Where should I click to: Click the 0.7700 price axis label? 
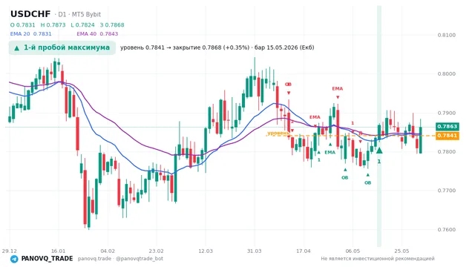(447, 191)
